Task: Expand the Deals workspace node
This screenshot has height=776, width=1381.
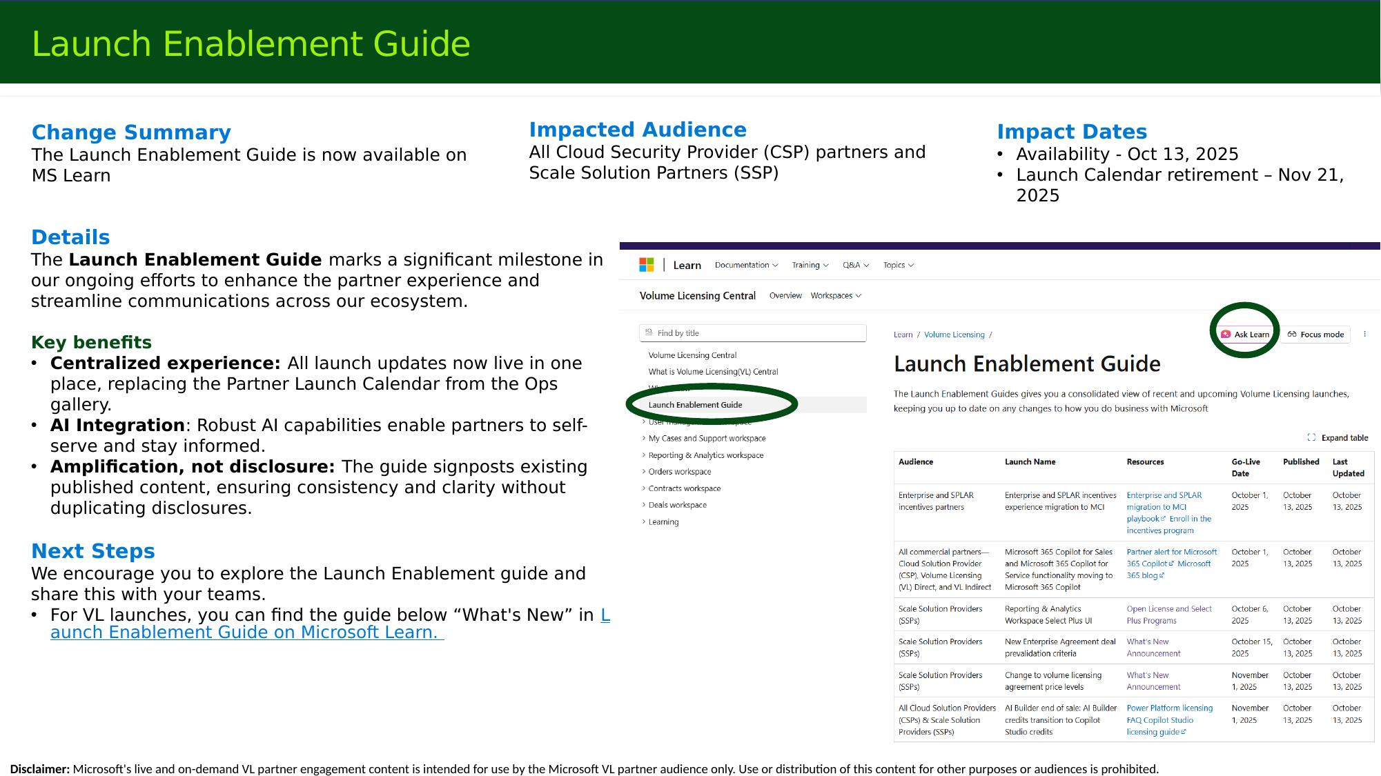Action: 675,505
